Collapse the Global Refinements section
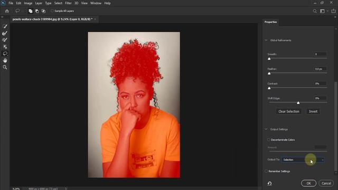The width and height of the screenshot is (338, 190). coord(266,40)
